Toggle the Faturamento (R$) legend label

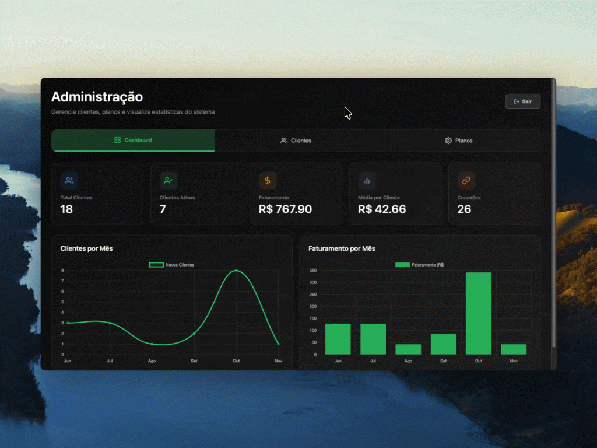pyautogui.click(x=428, y=265)
